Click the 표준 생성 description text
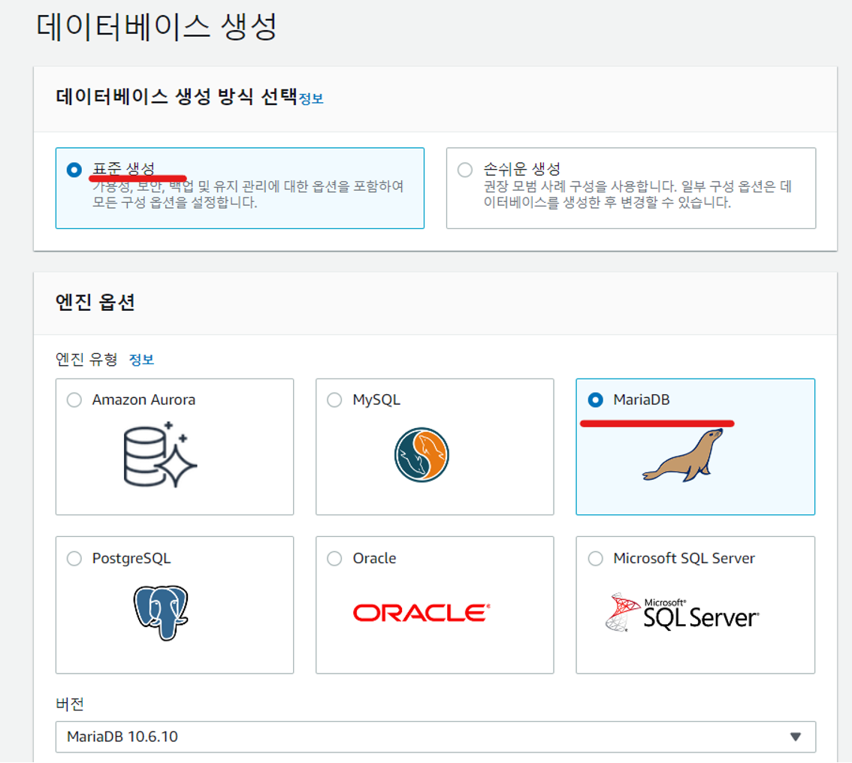This screenshot has width=852, height=763. pyautogui.click(x=248, y=195)
